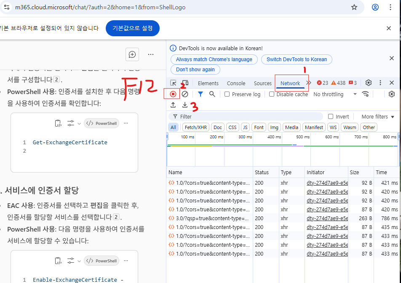401x283 pixels.
Task: Open network search magnifier
Action: click(212, 94)
